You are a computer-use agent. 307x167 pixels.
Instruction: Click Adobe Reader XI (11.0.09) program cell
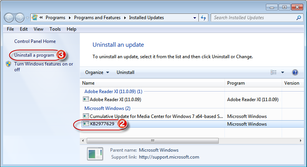[253, 100]
